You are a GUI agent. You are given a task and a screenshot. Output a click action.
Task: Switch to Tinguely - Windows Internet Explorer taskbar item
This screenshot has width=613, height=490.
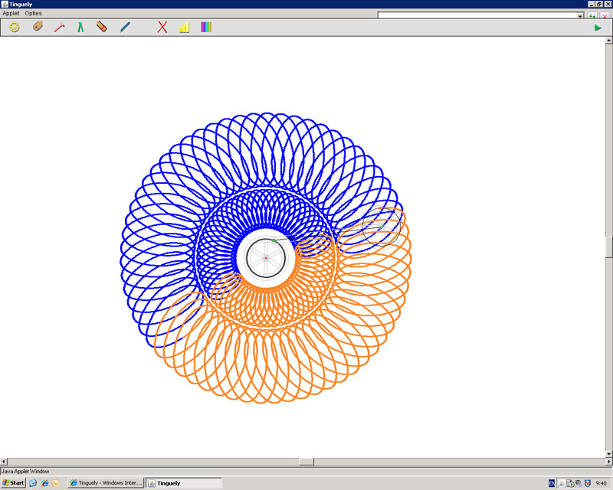coord(106,483)
